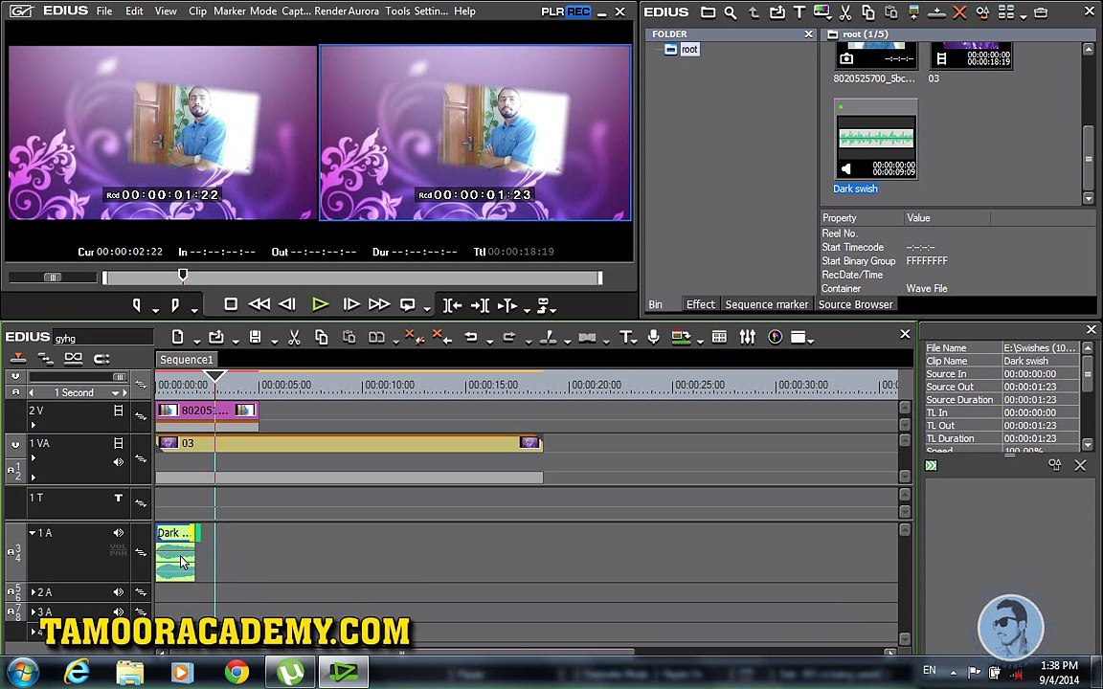Click the Rewind double-arrow button
Image resolution: width=1103 pixels, height=689 pixels.
(x=259, y=304)
